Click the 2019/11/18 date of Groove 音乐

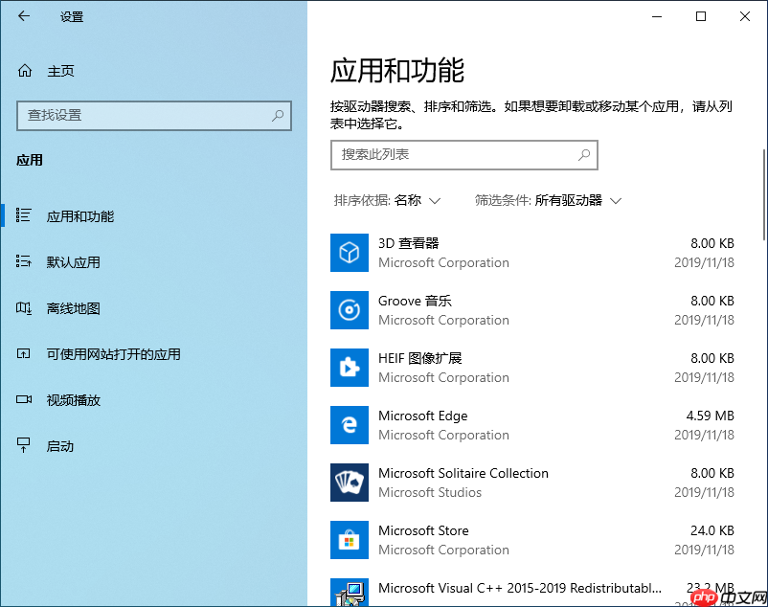point(705,320)
